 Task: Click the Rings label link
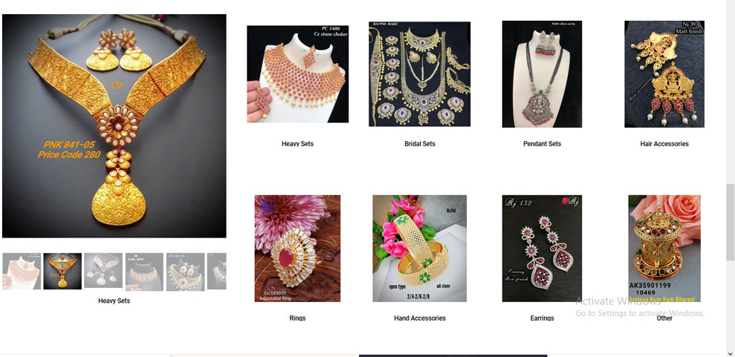point(298,318)
